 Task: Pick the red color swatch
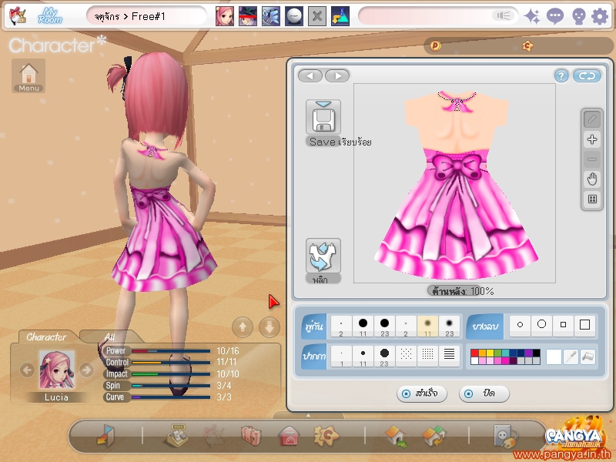coord(474,353)
